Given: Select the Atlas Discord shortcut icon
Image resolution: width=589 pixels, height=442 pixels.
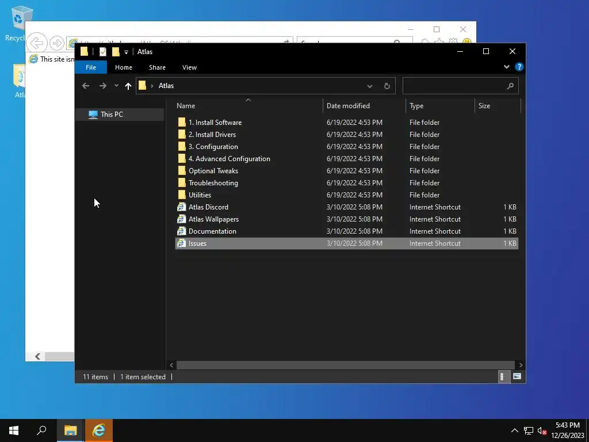Looking at the screenshot, I should click(x=182, y=207).
